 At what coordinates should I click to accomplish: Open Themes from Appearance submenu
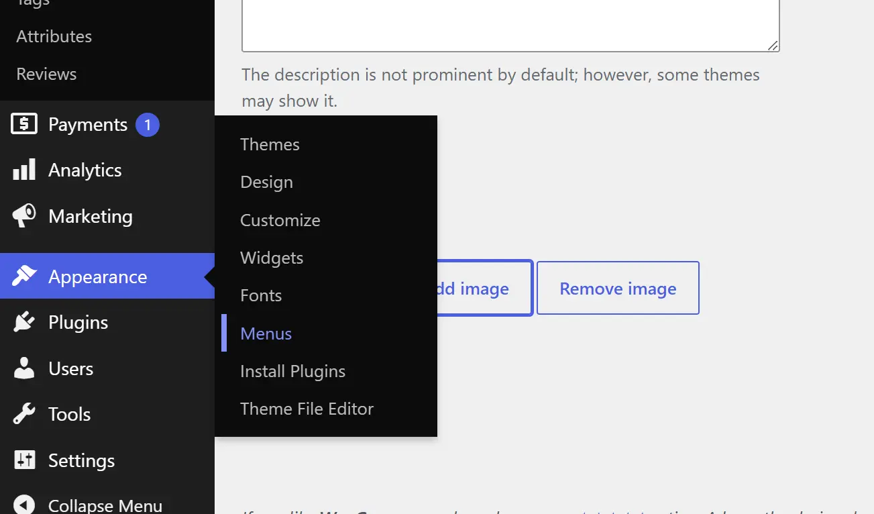coord(270,144)
